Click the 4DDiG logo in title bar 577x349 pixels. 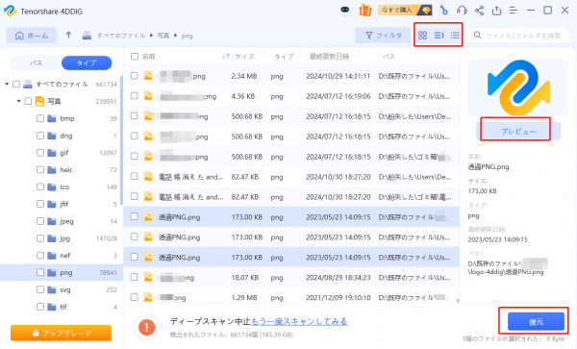tap(10, 11)
